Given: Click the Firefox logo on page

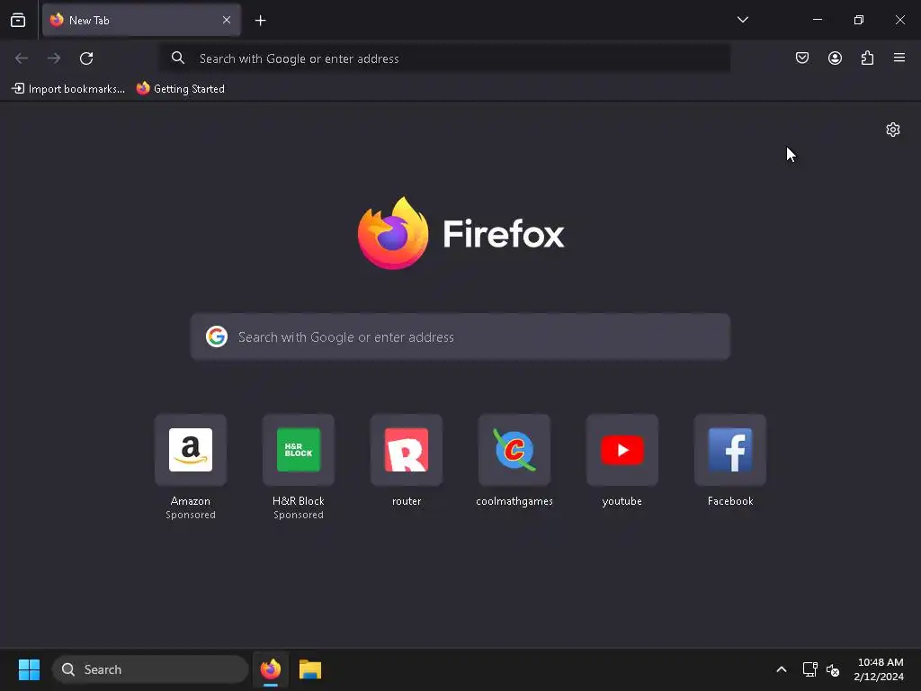Looking at the screenshot, I should tap(460, 233).
